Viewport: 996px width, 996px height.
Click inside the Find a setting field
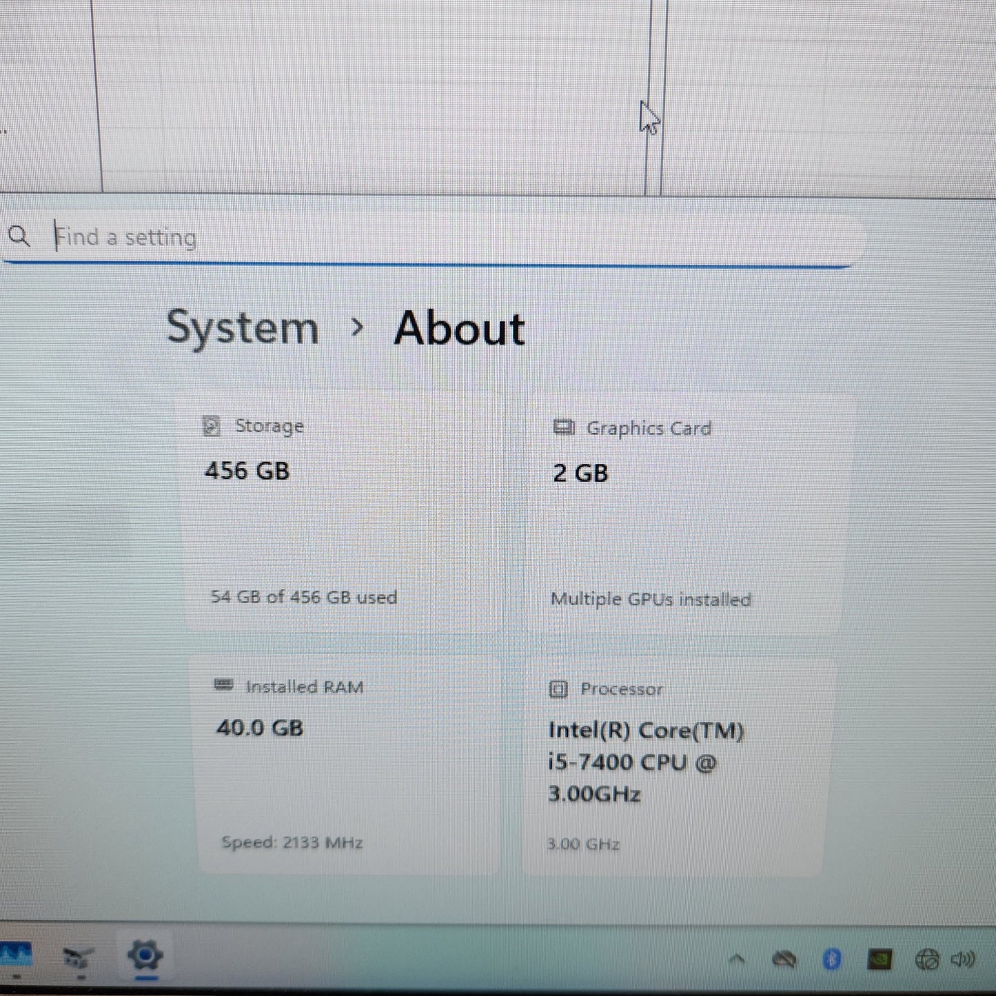tap(276, 237)
